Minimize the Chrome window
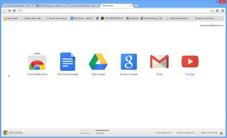The height and width of the screenshot is (138, 227). point(212,2)
